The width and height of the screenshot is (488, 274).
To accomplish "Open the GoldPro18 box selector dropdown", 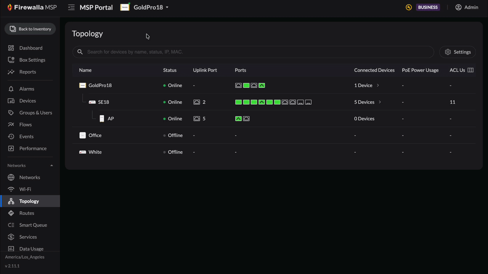I will coord(144,7).
